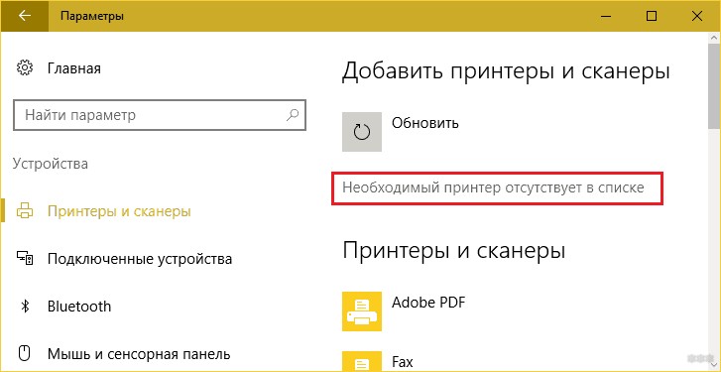Open Подключенные устройства section
Screen dimensions: 721x372
140,259
